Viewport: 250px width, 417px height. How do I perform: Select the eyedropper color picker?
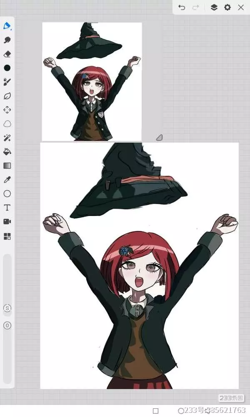[7, 180]
